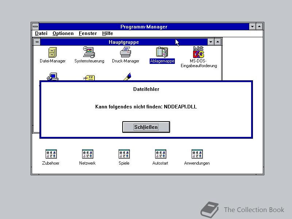This screenshot has width=292, height=219.
Task: Click the NDDEAPI.DLL error message text
Action: [x=146, y=107]
